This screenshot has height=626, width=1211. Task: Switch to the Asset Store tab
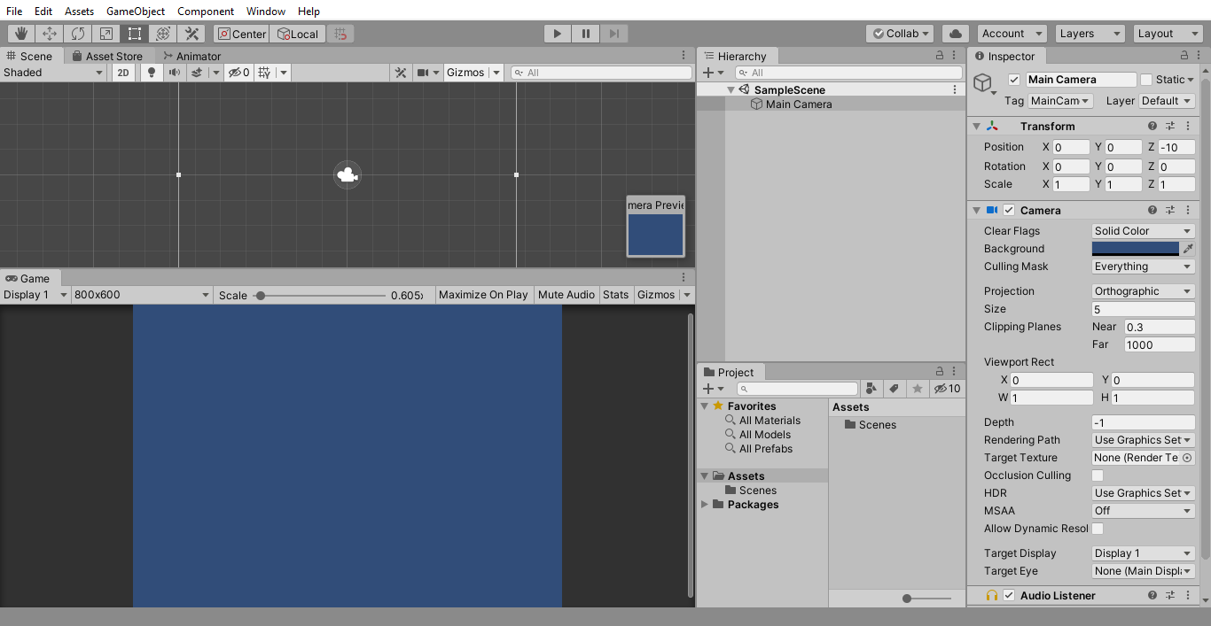coord(106,56)
